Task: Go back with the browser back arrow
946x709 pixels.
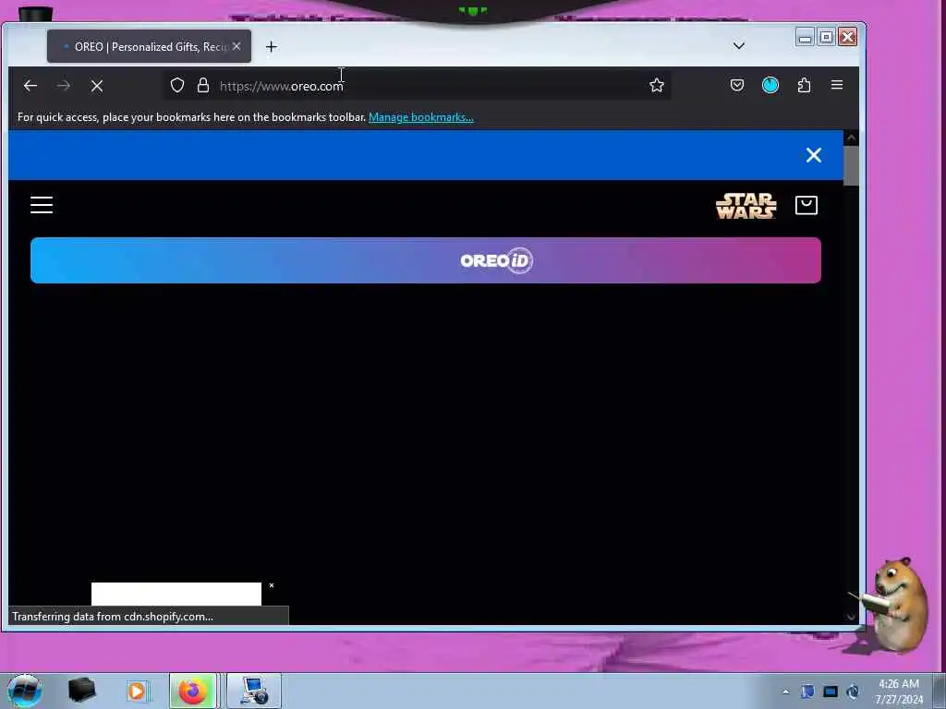Action: pos(30,86)
